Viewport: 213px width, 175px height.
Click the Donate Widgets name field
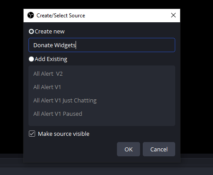[102, 45]
